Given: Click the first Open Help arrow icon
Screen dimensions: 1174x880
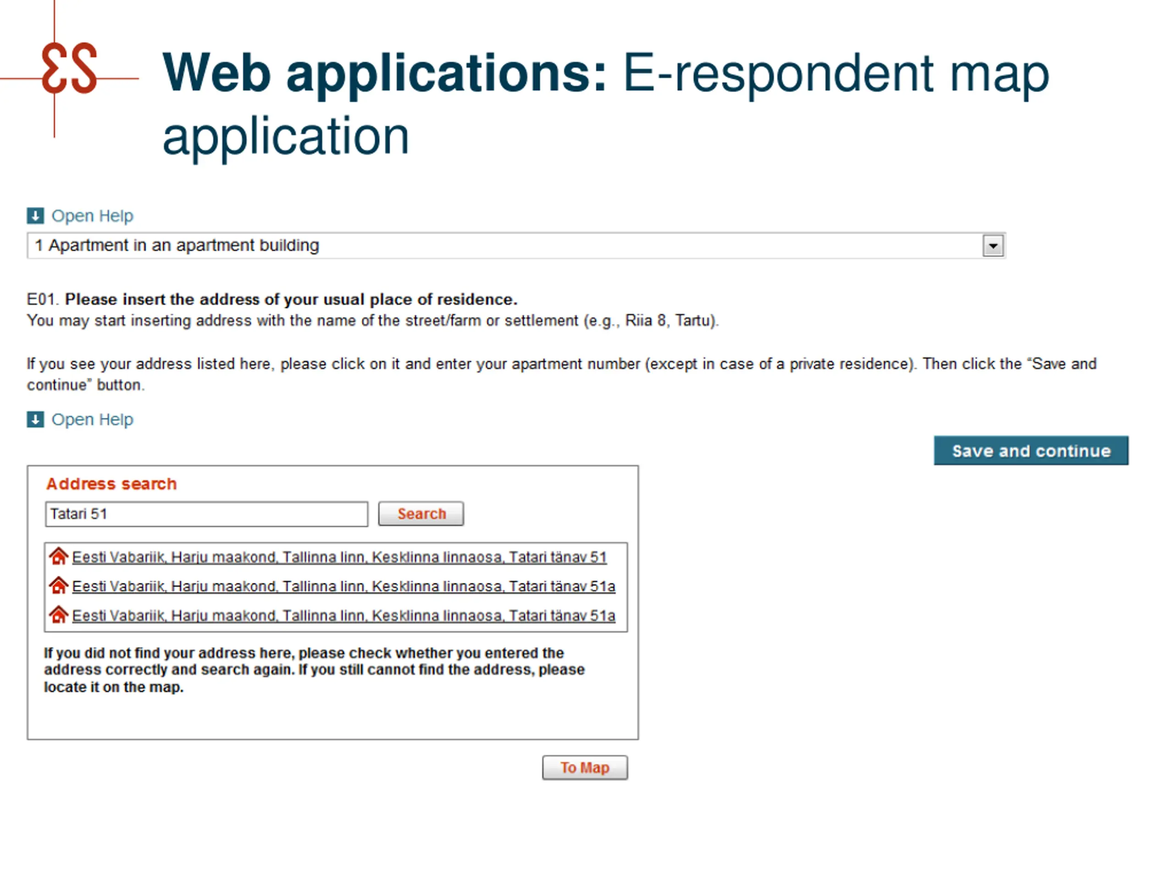Looking at the screenshot, I should 35,216.
